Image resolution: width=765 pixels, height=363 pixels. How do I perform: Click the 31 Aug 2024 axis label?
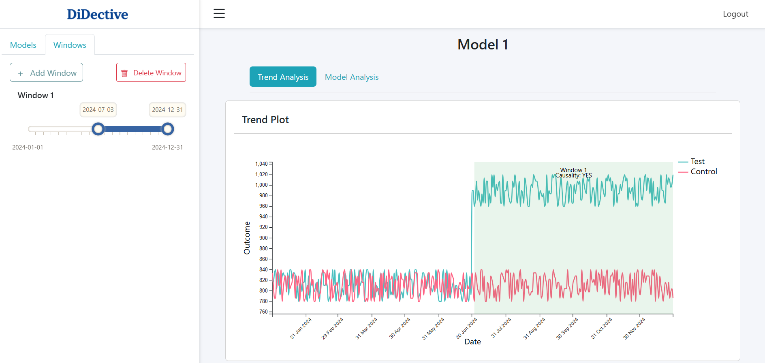(534, 329)
